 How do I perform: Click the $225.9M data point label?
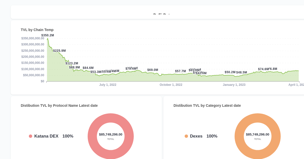point(59,50)
